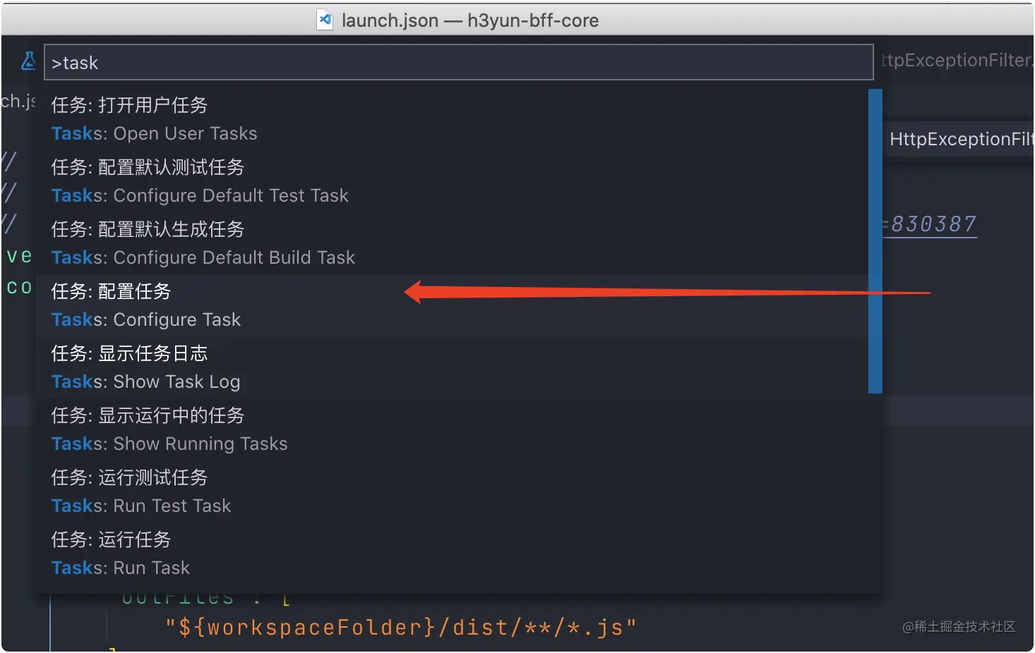Click the command palette input containing >task
The image size is (1035, 653).
click(x=458, y=63)
